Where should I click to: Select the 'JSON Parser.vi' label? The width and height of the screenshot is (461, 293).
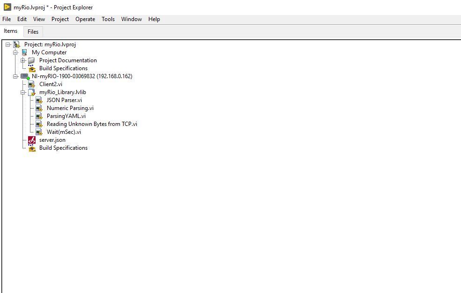point(64,100)
